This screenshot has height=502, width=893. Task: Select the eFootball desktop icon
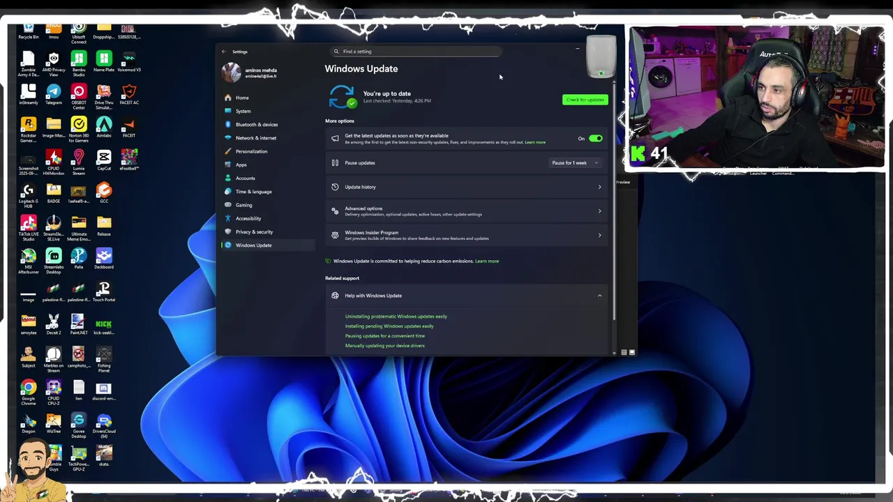point(129,160)
